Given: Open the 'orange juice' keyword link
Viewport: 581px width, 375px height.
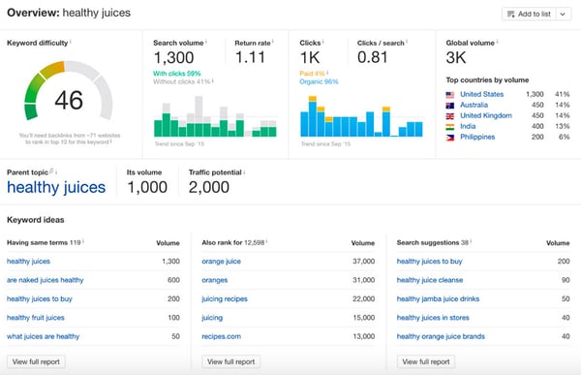Looking at the screenshot, I should point(221,261).
